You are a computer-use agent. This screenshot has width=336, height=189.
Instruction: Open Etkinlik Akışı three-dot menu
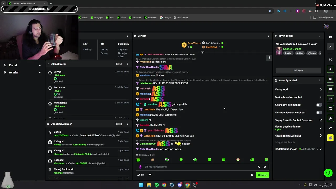[128, 64]
